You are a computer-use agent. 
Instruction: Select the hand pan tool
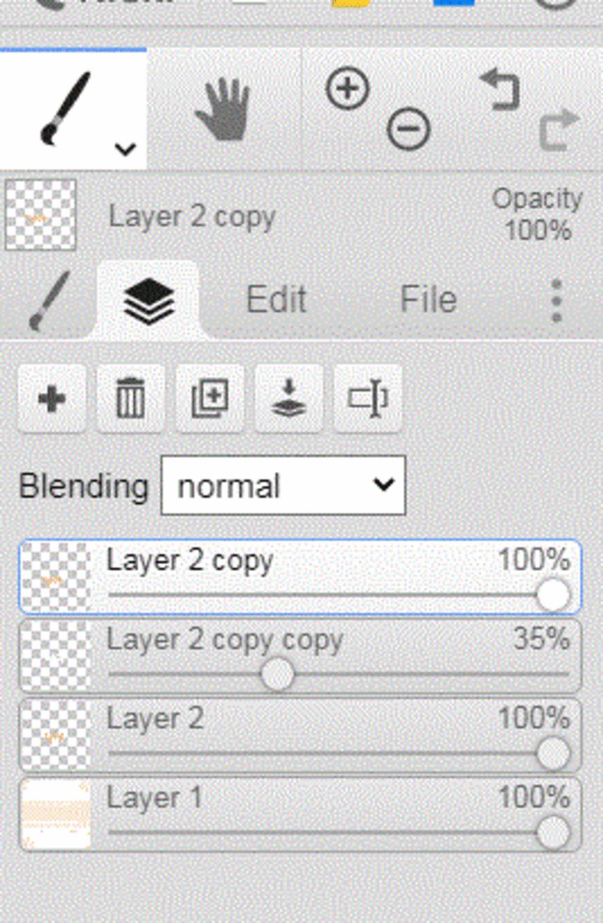(x=224, y=110)
